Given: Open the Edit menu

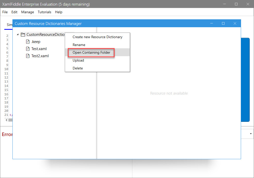Looking at the screenshot, I should [14, 12].
